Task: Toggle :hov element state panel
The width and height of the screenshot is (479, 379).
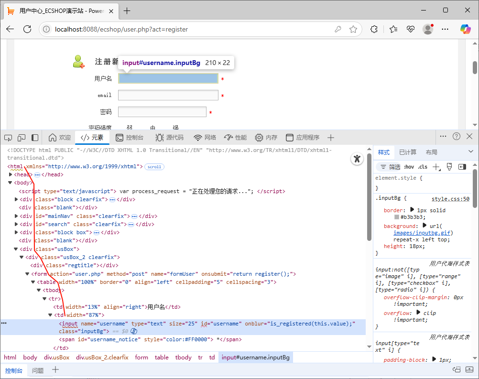Action: coord(409,167)
